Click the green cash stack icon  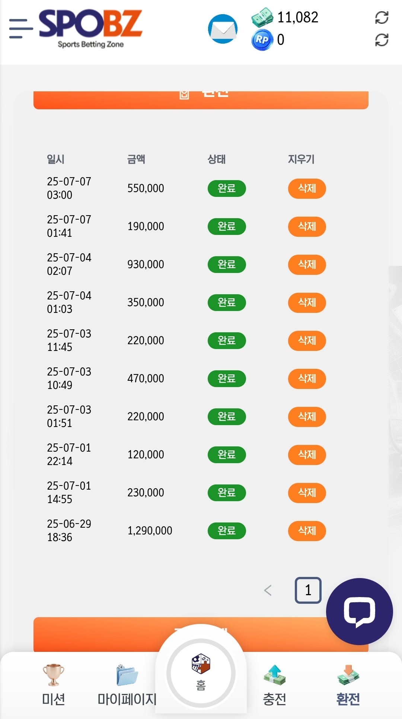click(262, 18)
